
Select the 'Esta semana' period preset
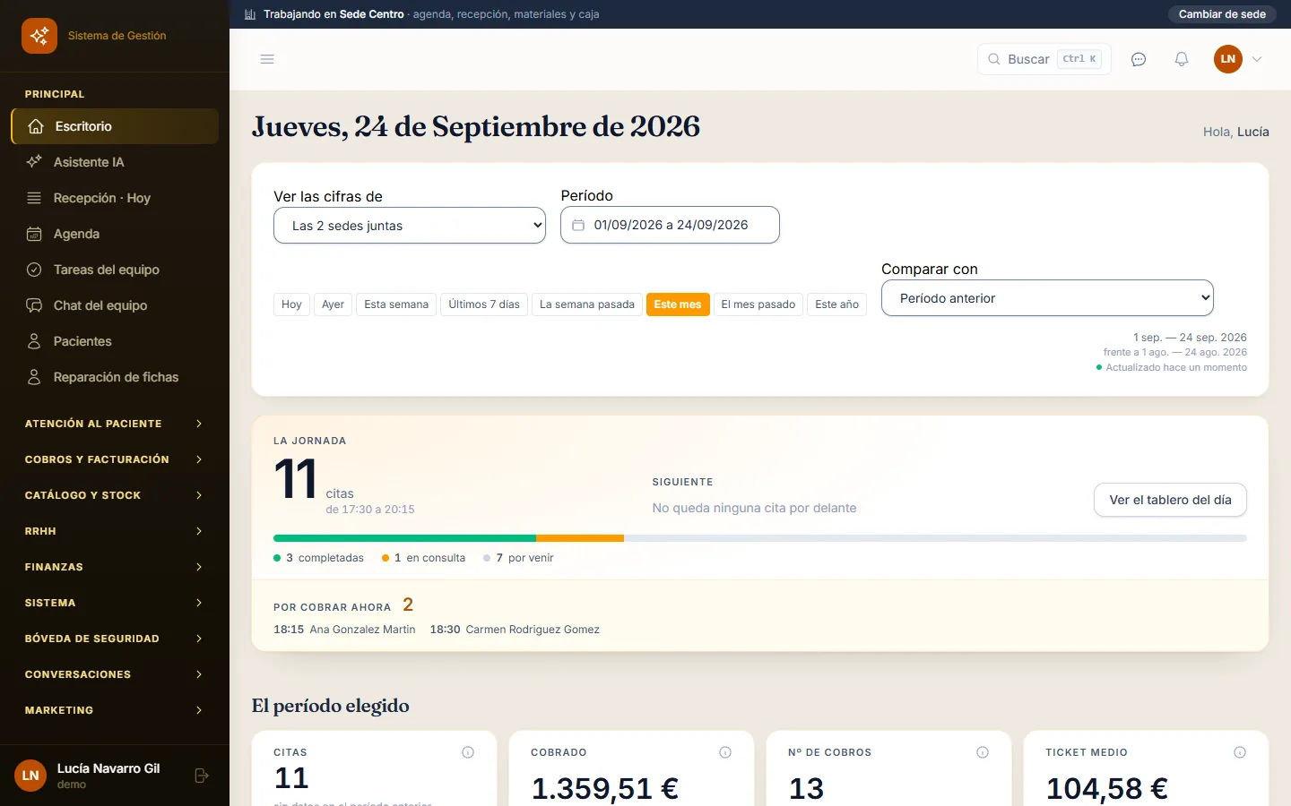click(396, 304)
